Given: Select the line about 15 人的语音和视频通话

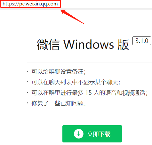Looking at the screenshot, I should [90, 93].
